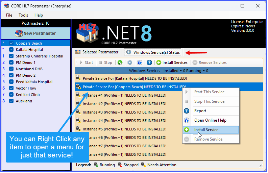Screen dimensions: 268x173
Task: Click the Running legend icon
Action: tap(96, 165)
